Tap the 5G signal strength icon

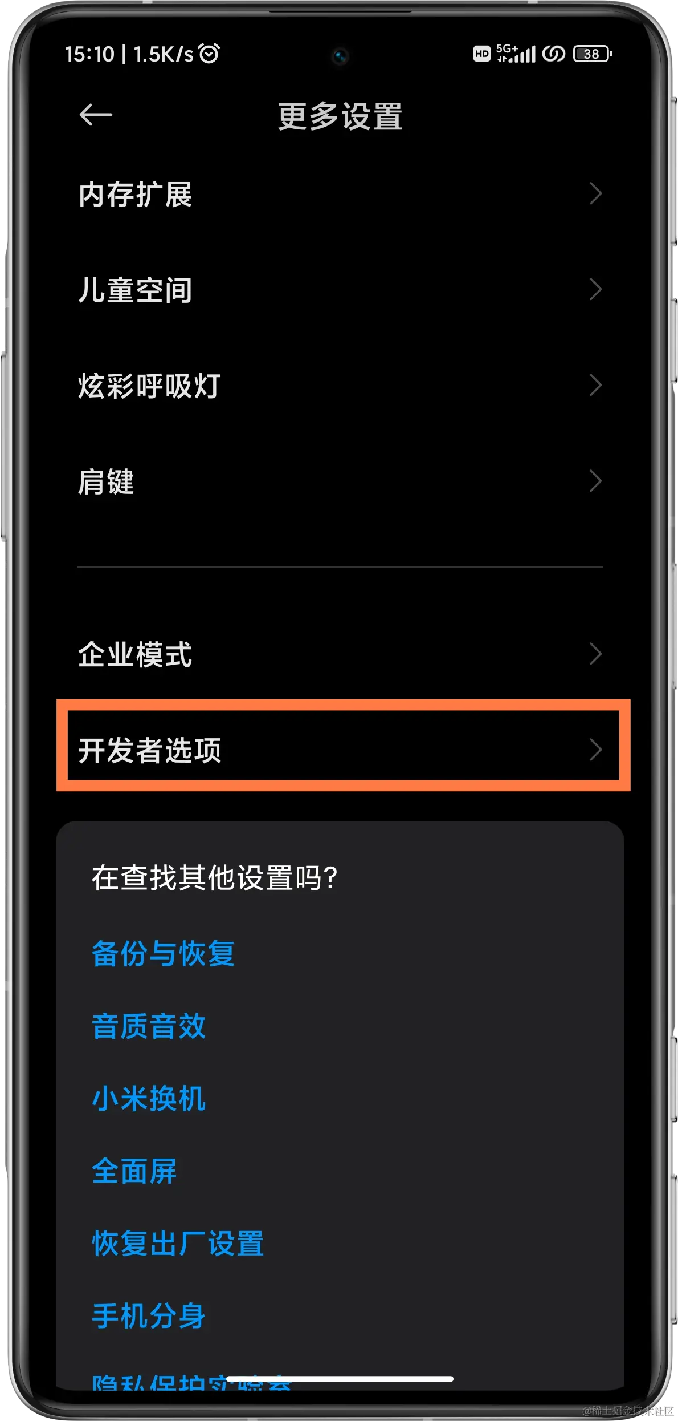click(516, 54)
